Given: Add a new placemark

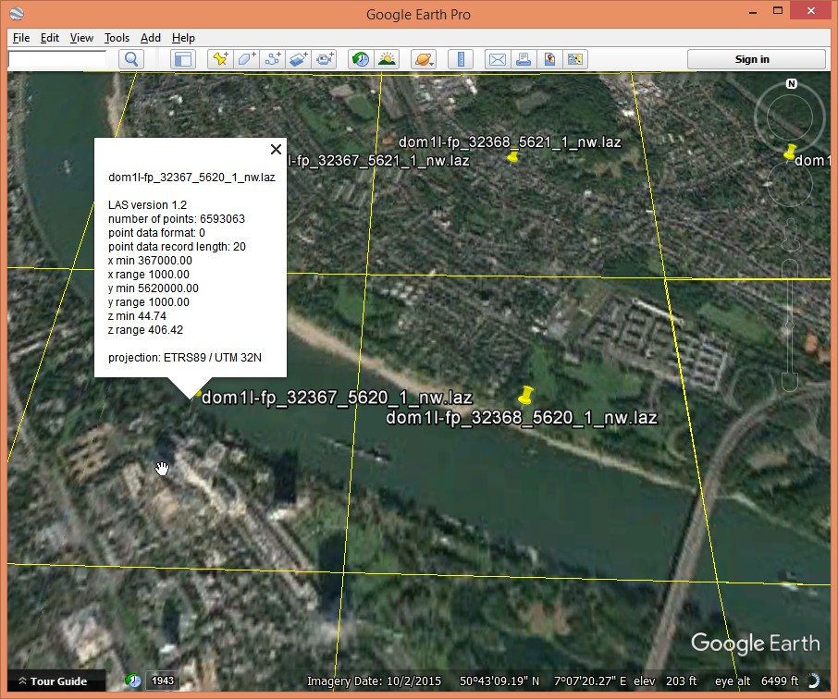Looking at the screenshot, I should [220, 59].
